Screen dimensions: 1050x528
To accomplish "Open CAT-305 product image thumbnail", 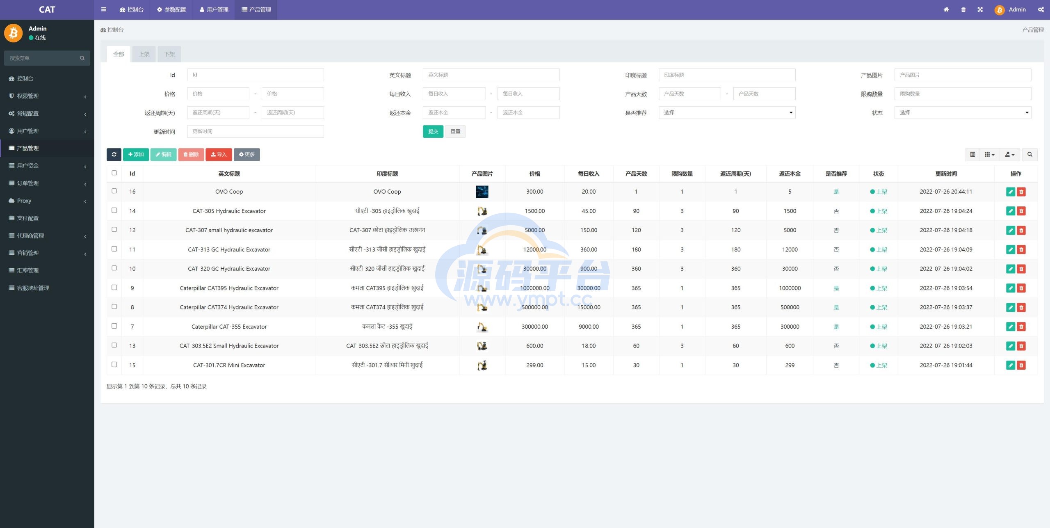I will point(482,211).
